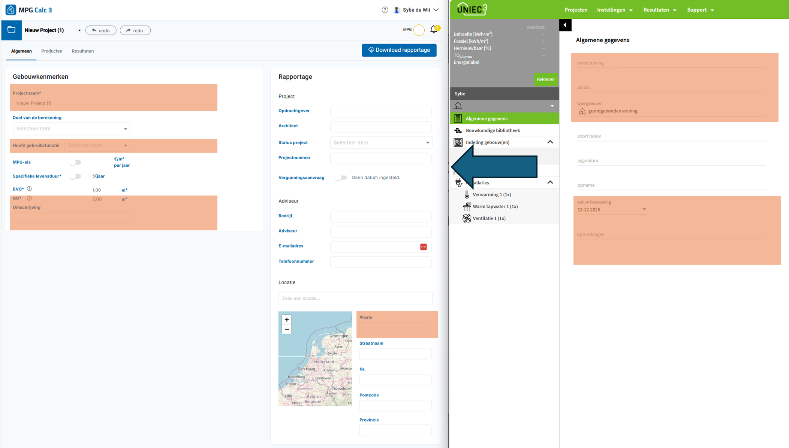Click the folder icon beside Nieuw Project

pos(11,30)
